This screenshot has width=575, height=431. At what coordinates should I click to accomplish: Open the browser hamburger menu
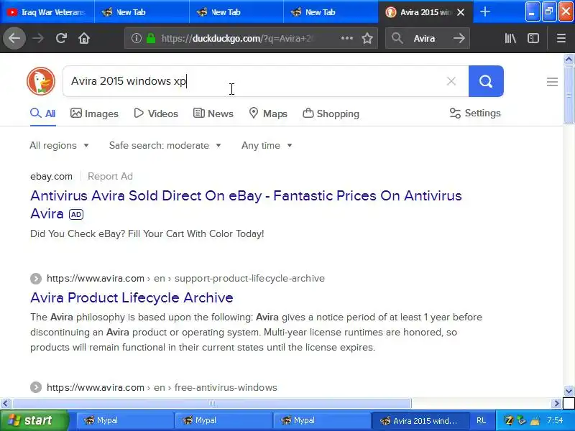[x=561, y=38]
